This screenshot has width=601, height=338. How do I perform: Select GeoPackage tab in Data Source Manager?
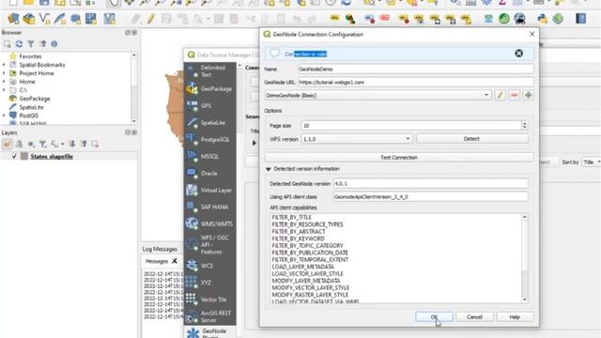(210, 89)
